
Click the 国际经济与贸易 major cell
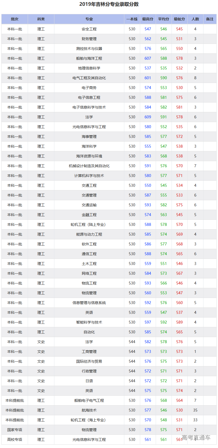click(x=89, y=361)
